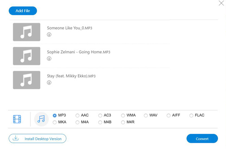Choose the WAV format radio button
Image resolution: width=226 pixels, height=149 pixels.
click(146, 115)
